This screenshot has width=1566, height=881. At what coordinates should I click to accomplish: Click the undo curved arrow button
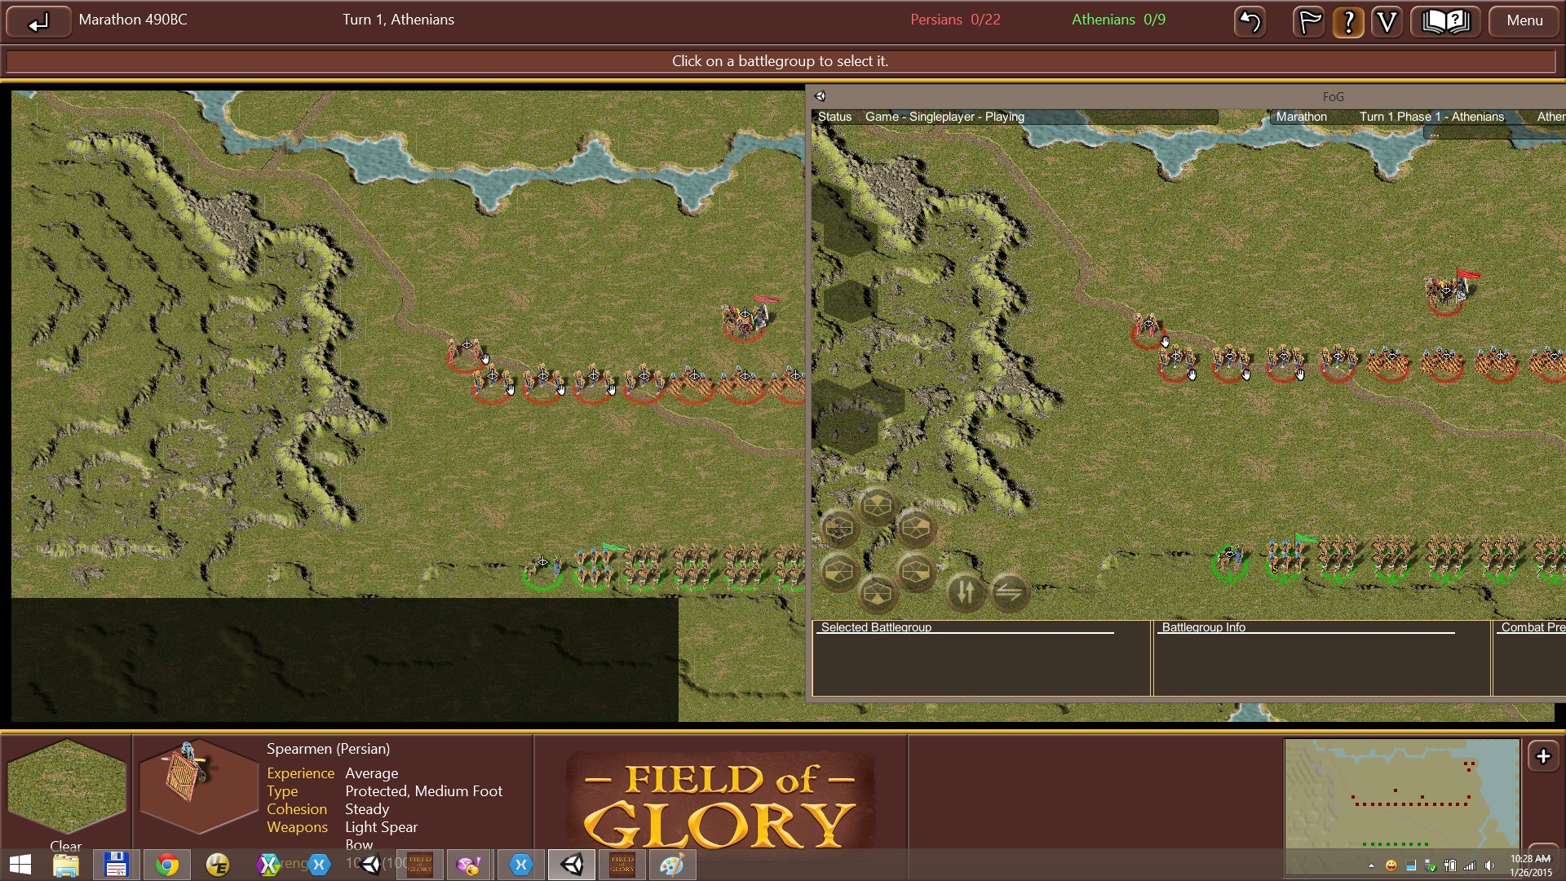click(1250, 21)
